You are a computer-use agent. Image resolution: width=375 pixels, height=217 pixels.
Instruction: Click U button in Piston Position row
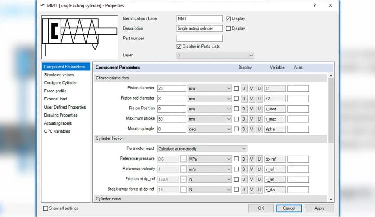point(259,109)
